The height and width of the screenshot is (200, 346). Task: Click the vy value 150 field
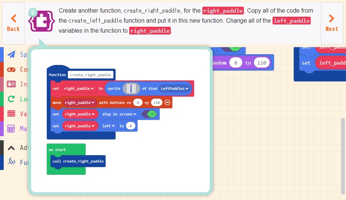[156, 102]
